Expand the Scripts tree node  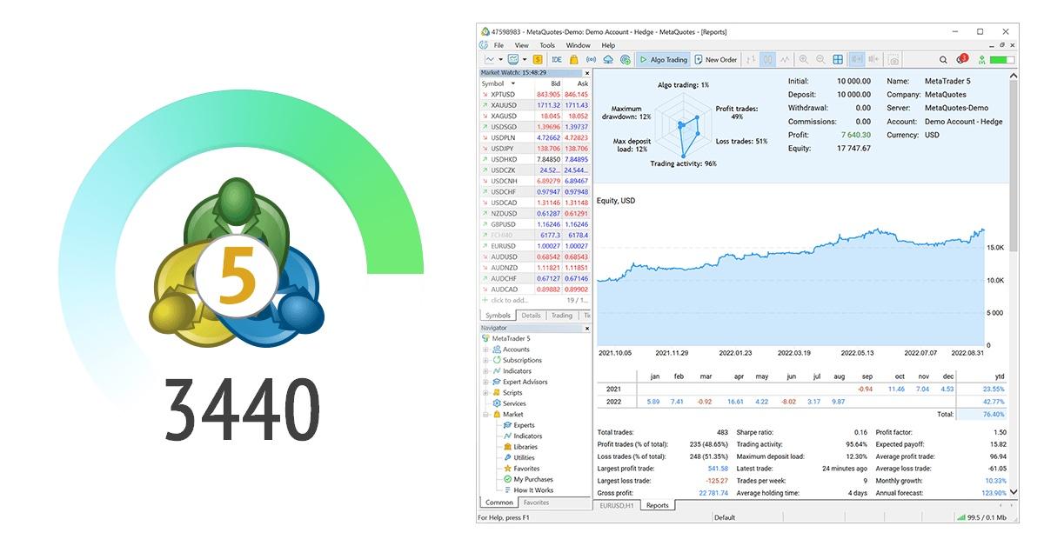[x=486, y=393]
